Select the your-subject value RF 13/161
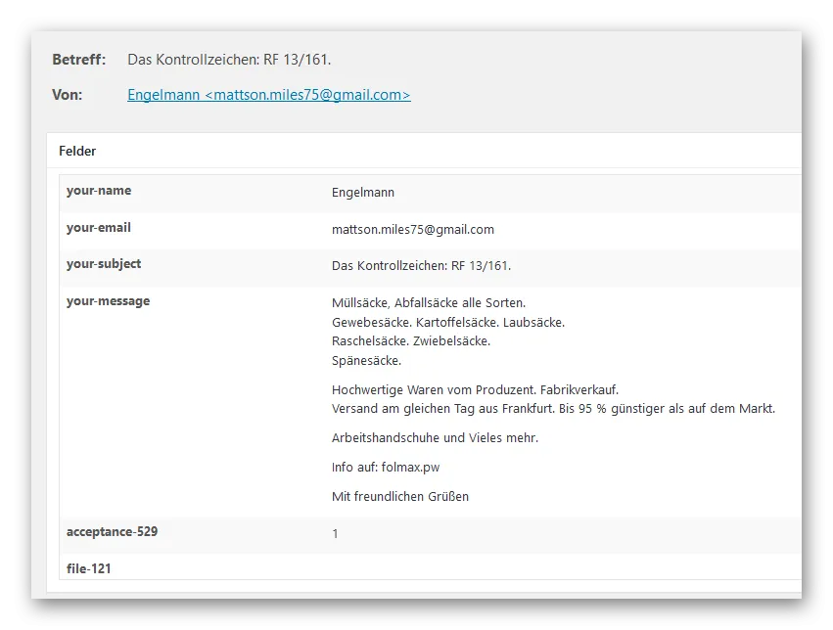Image resolution: width=833 pixels, height=630 pixels. [421, 266]
